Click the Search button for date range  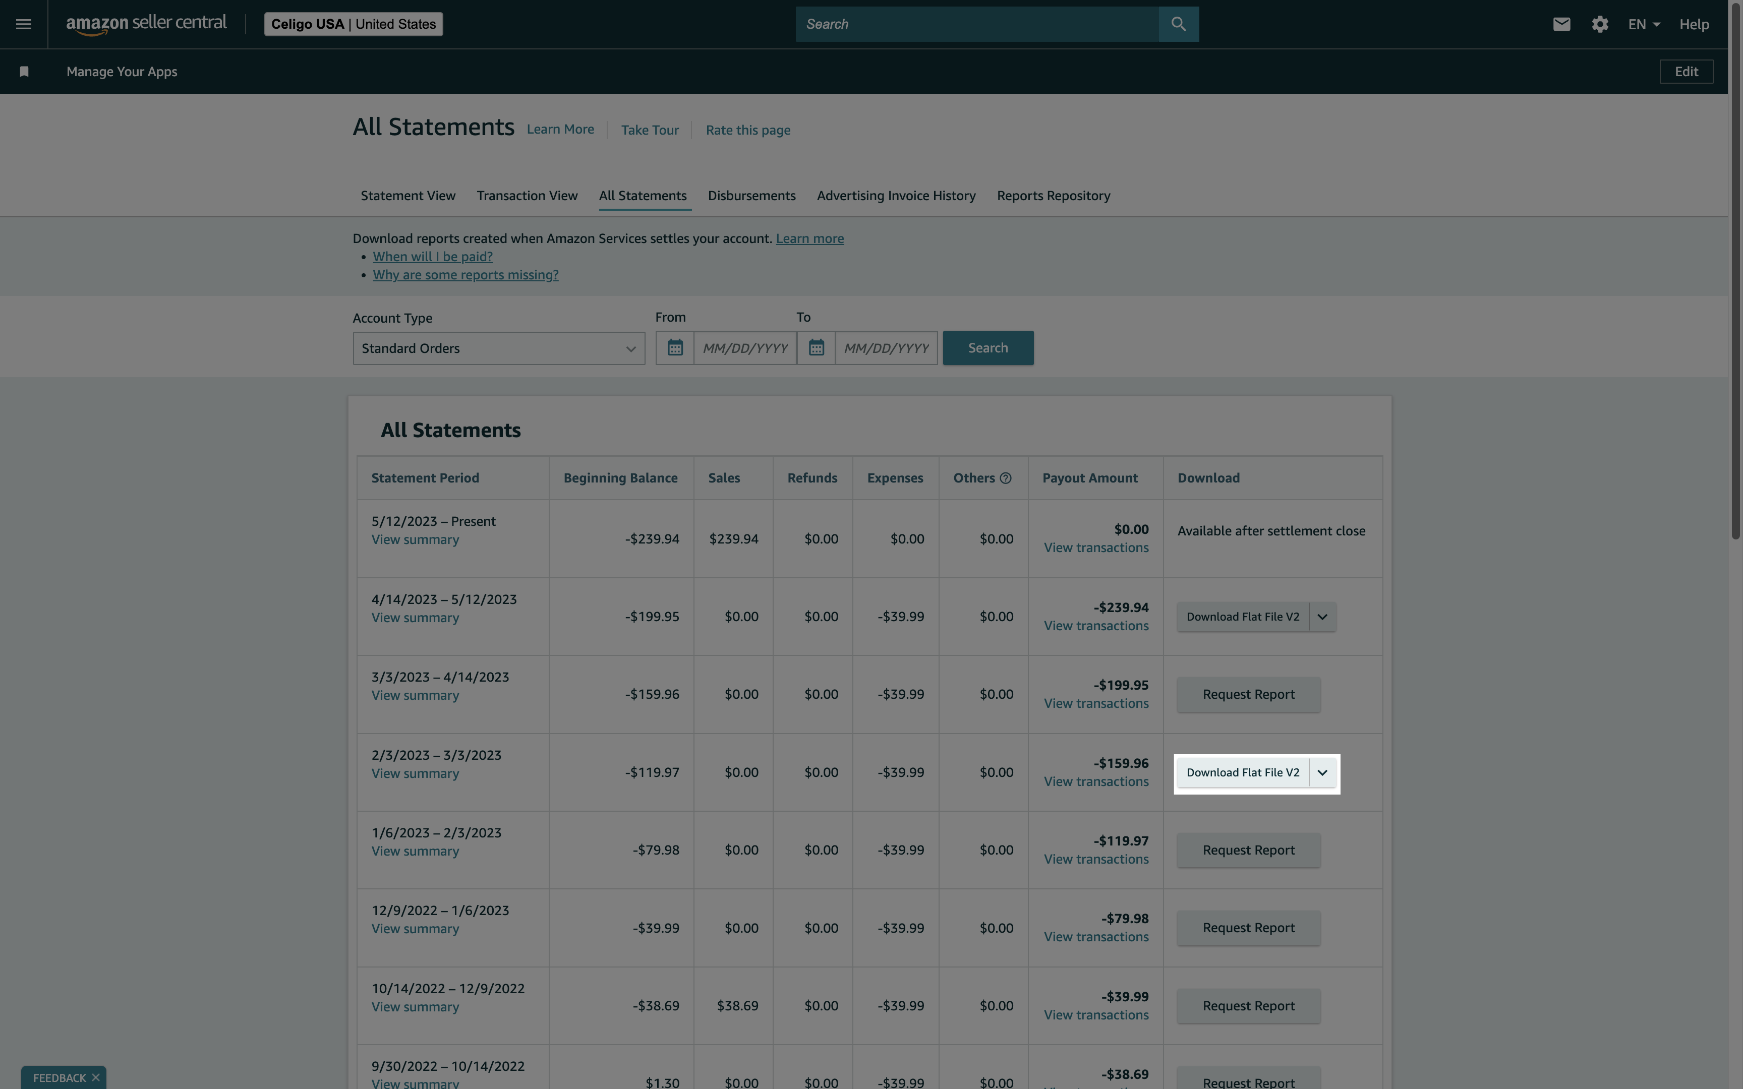coord(987,348)
